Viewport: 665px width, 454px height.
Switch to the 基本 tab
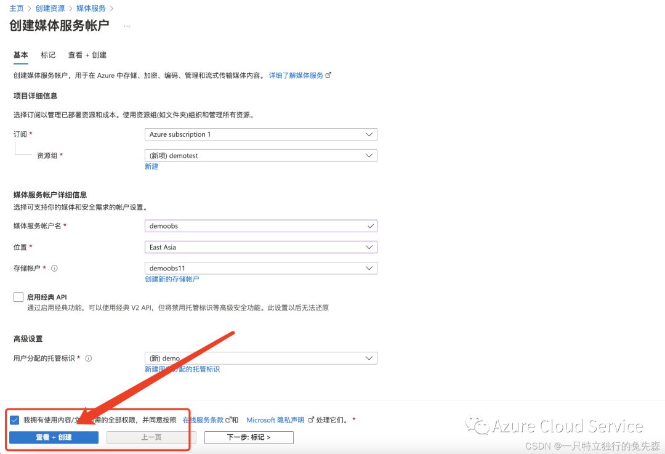point(21,55)
